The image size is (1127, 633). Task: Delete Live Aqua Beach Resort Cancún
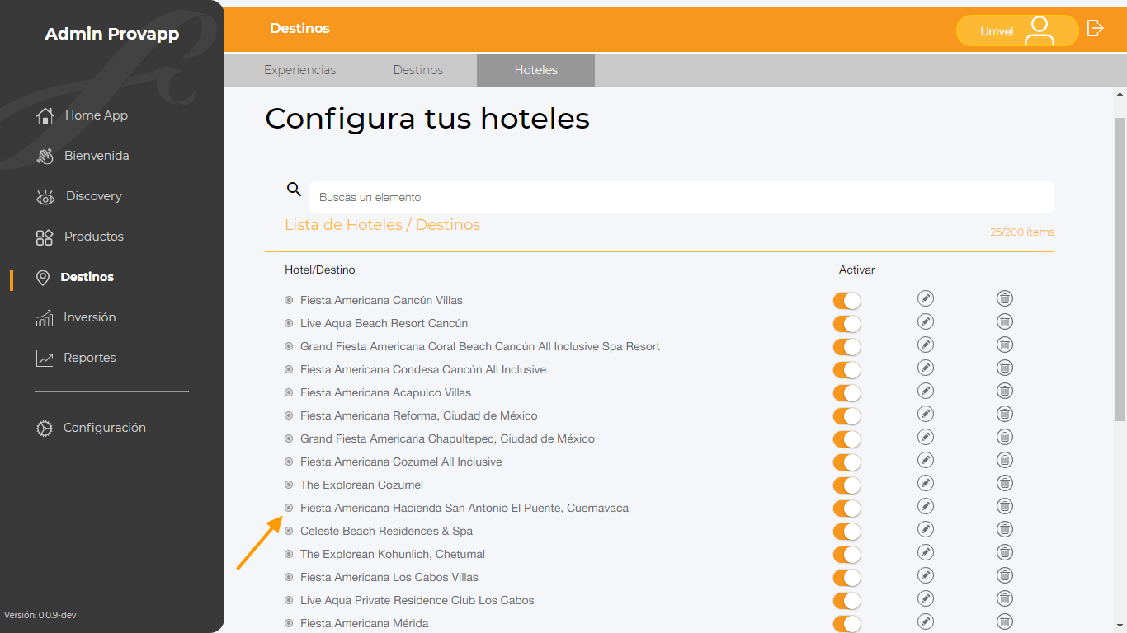[x=1005, y=321]
